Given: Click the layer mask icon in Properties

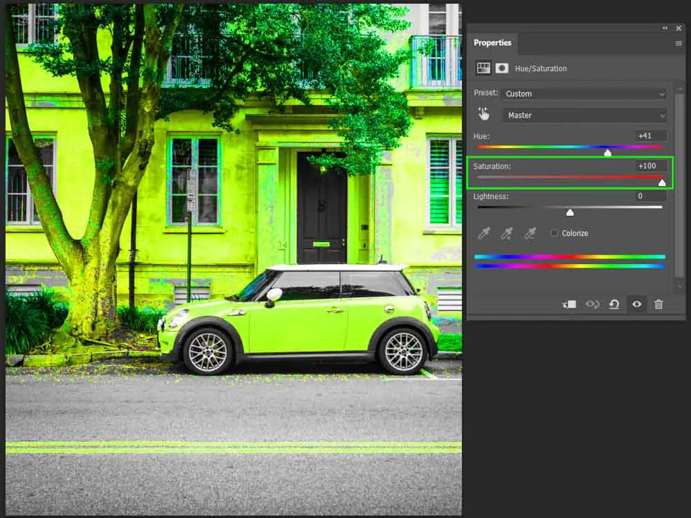Looking at the screenshot, I should [x=502, y=68].
